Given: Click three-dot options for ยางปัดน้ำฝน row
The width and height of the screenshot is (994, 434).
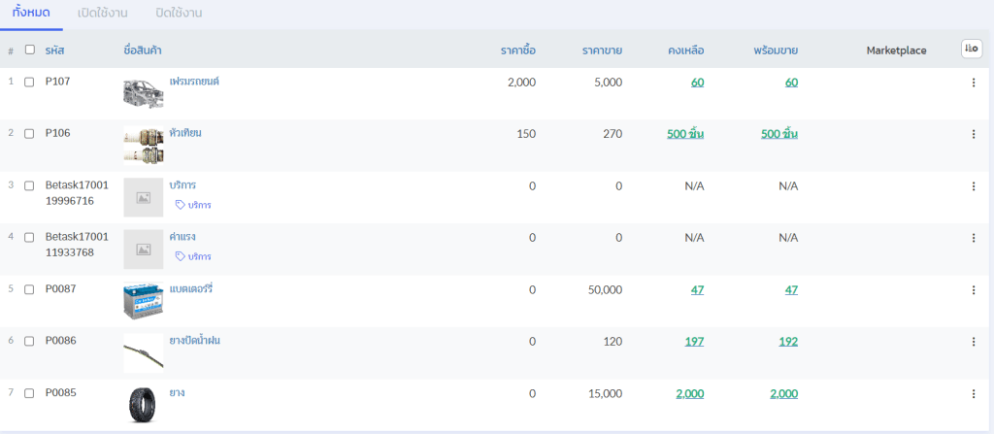Looking at the screenshot, I should [973, 341].
